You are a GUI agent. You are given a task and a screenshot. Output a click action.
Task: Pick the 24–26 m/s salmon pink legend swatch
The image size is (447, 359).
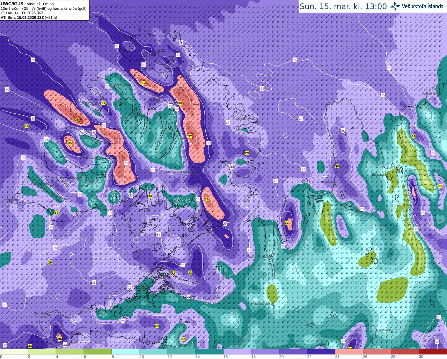pyautogui.click(x=349, y=352)
